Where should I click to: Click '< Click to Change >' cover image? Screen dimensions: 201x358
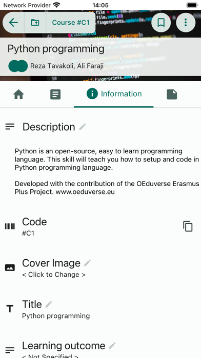pos(54,275)
